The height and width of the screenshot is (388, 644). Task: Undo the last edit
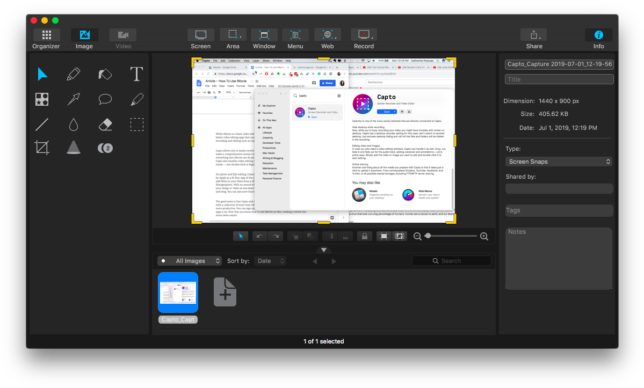259,236
